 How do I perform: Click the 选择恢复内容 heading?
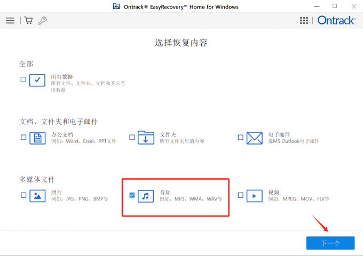tap(181, 43)
